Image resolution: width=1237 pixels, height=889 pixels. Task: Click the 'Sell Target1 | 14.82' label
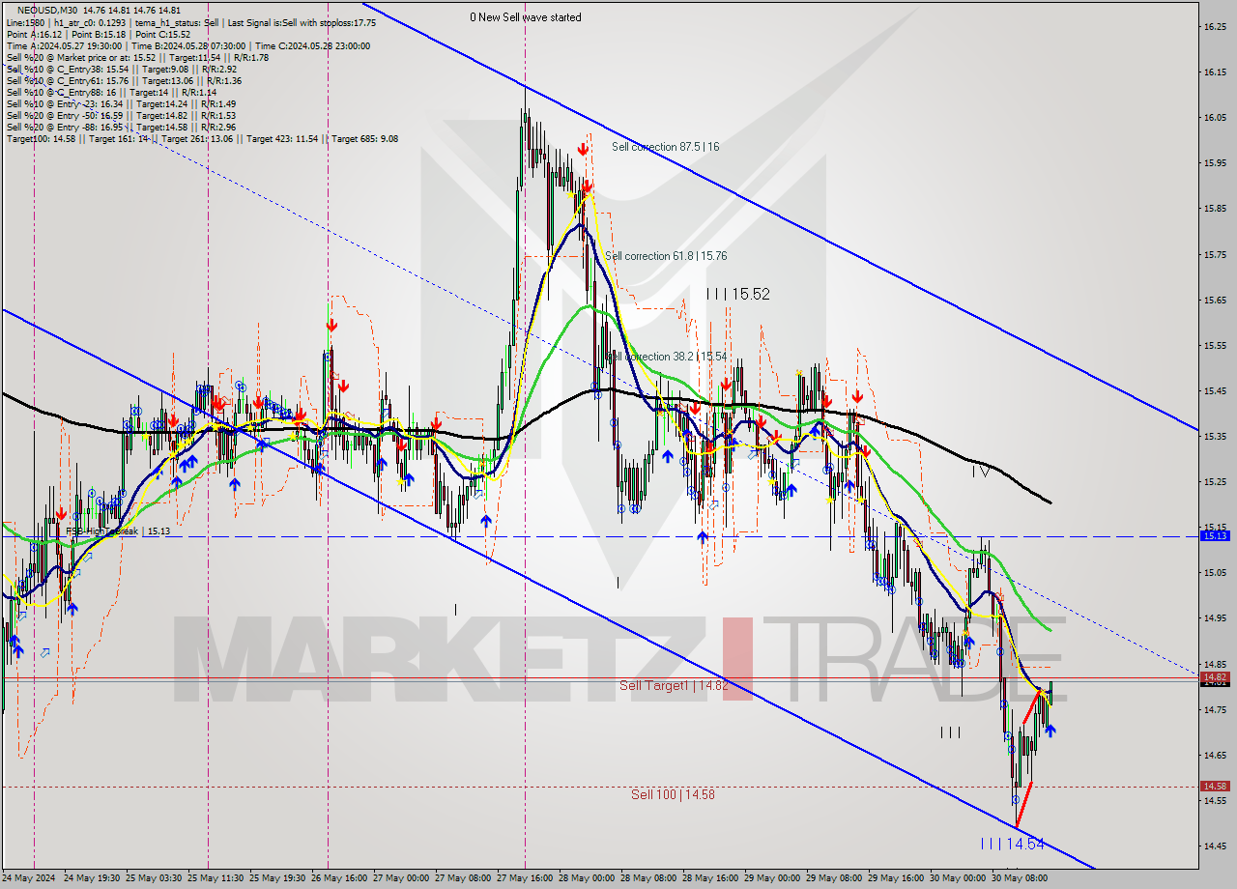click(674, 685)
